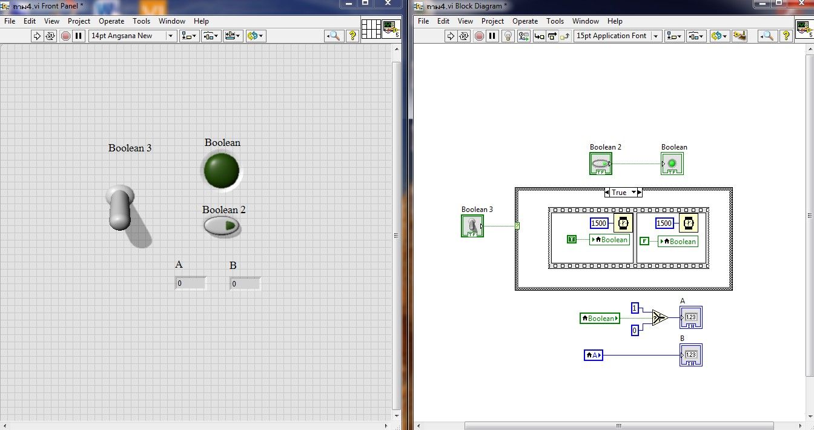This screenshot has height=430, width=814.
Task: Open Block Diagram search tool
Action: pos(767,36)
